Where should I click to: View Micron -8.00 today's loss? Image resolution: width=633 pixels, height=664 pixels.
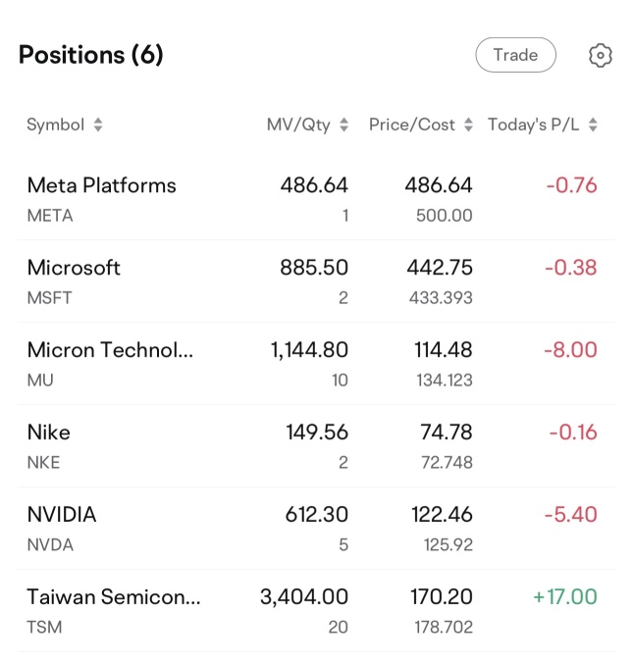[571, 350]
